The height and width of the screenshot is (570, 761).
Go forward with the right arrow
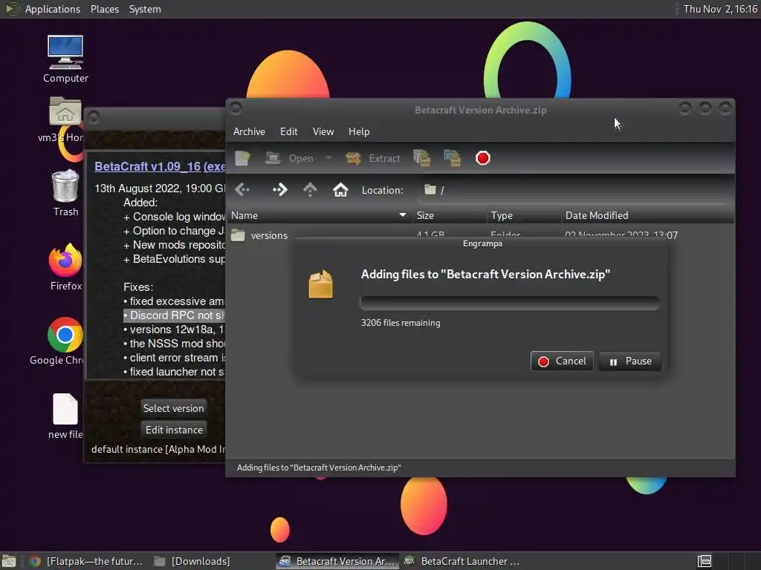pos(279,189)
